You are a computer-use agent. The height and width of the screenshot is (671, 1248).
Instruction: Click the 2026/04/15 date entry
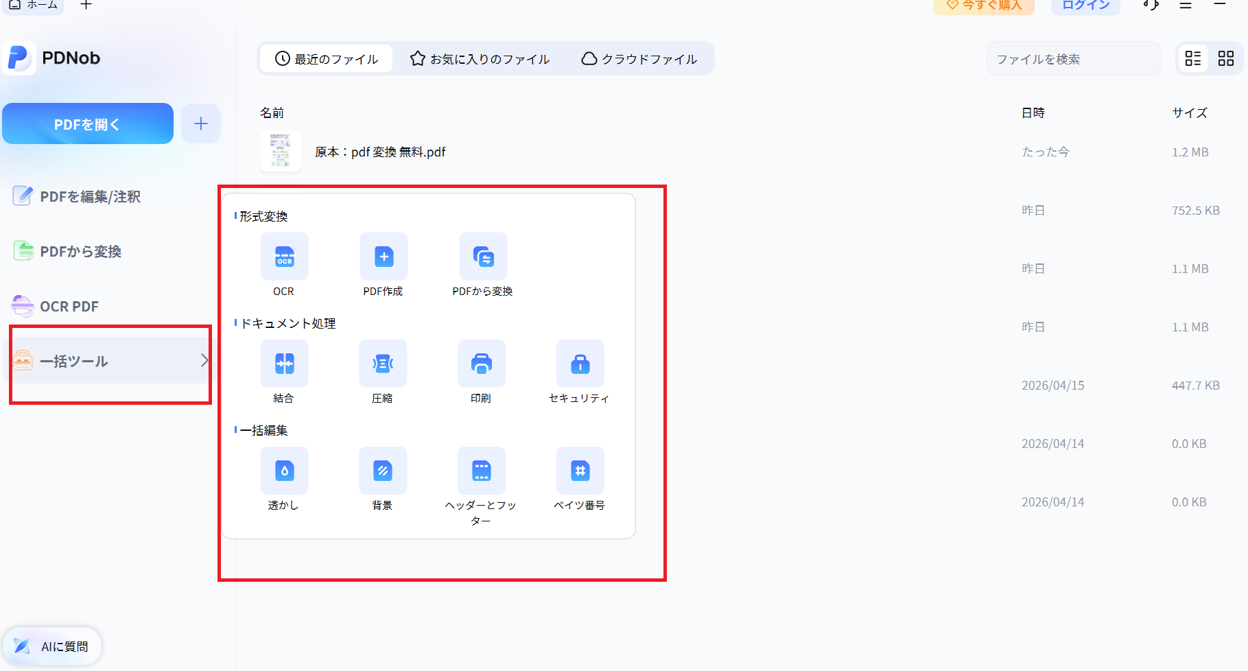click(x=1053, y=386)
